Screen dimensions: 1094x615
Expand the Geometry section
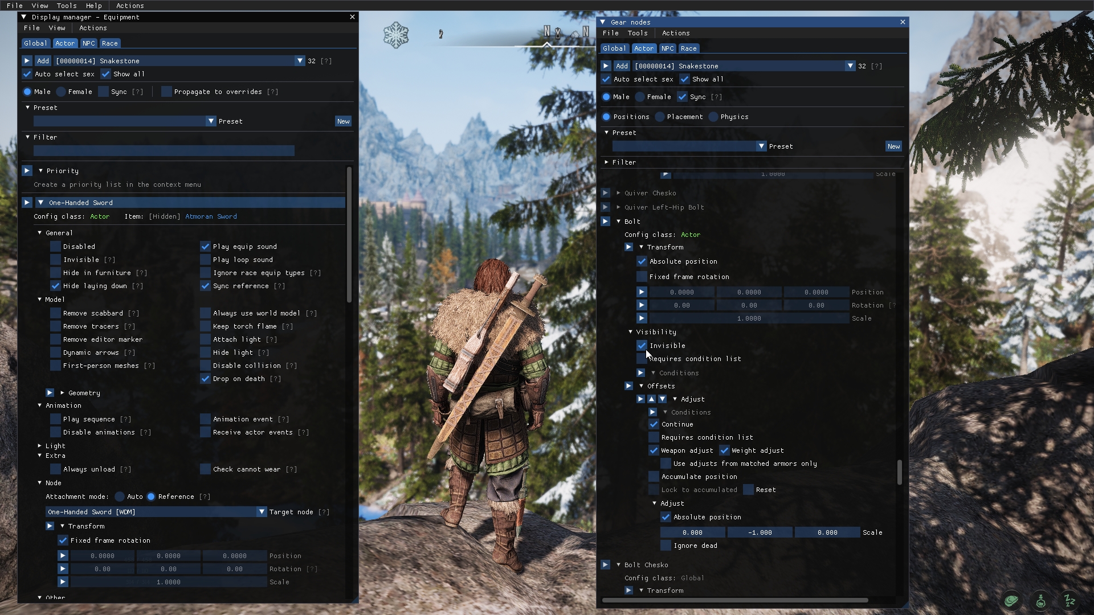point(62,393)
